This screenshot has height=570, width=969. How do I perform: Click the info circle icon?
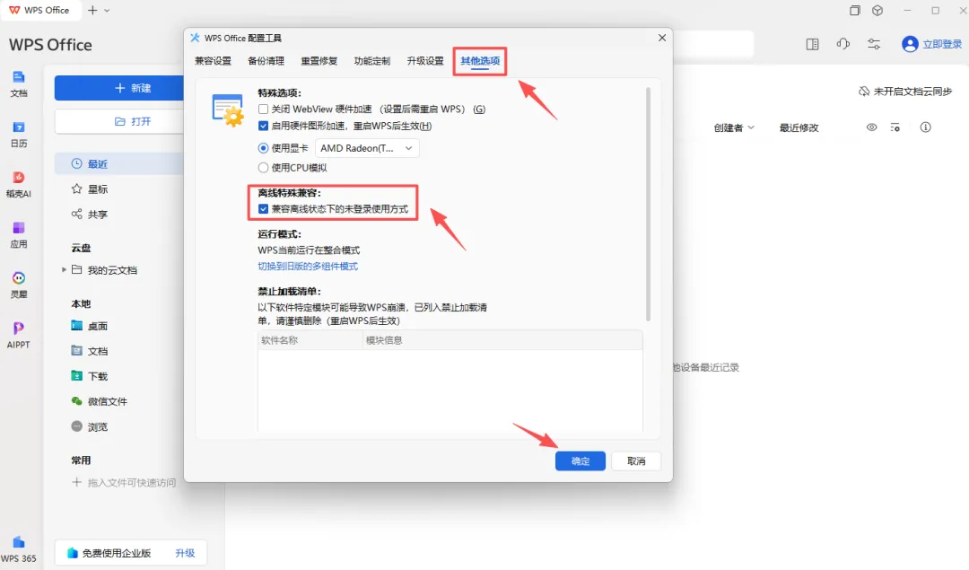click(x=925, y=127)
